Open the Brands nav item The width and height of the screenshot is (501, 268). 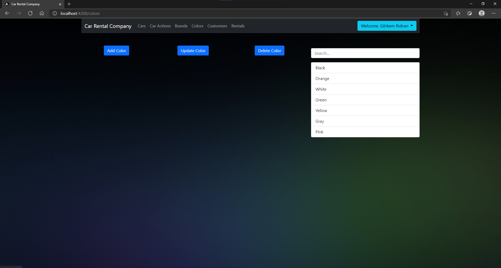(x=181, y=26)
